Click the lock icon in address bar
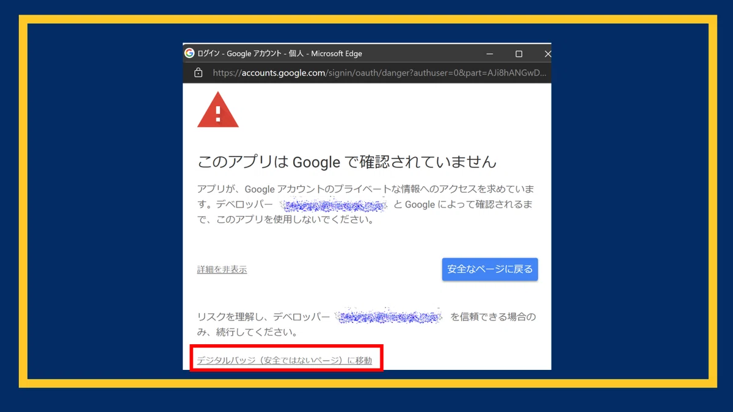The height and width of the screenshot is (412, 733). pyautogui.click(x=198, y=73)
